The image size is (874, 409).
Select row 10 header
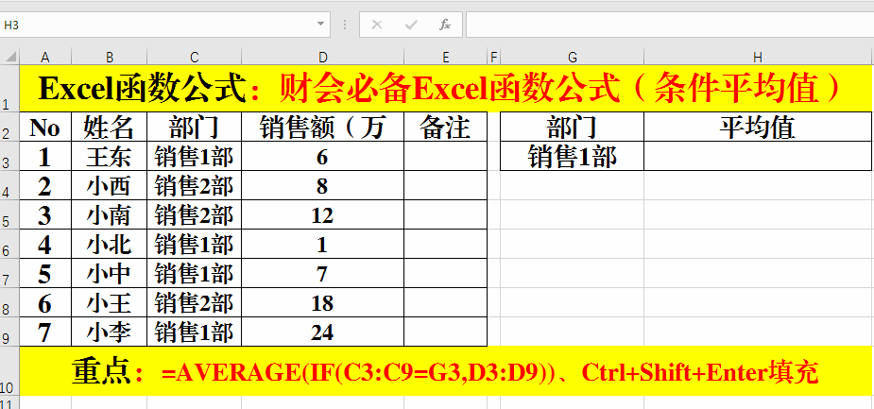point(9,371)
